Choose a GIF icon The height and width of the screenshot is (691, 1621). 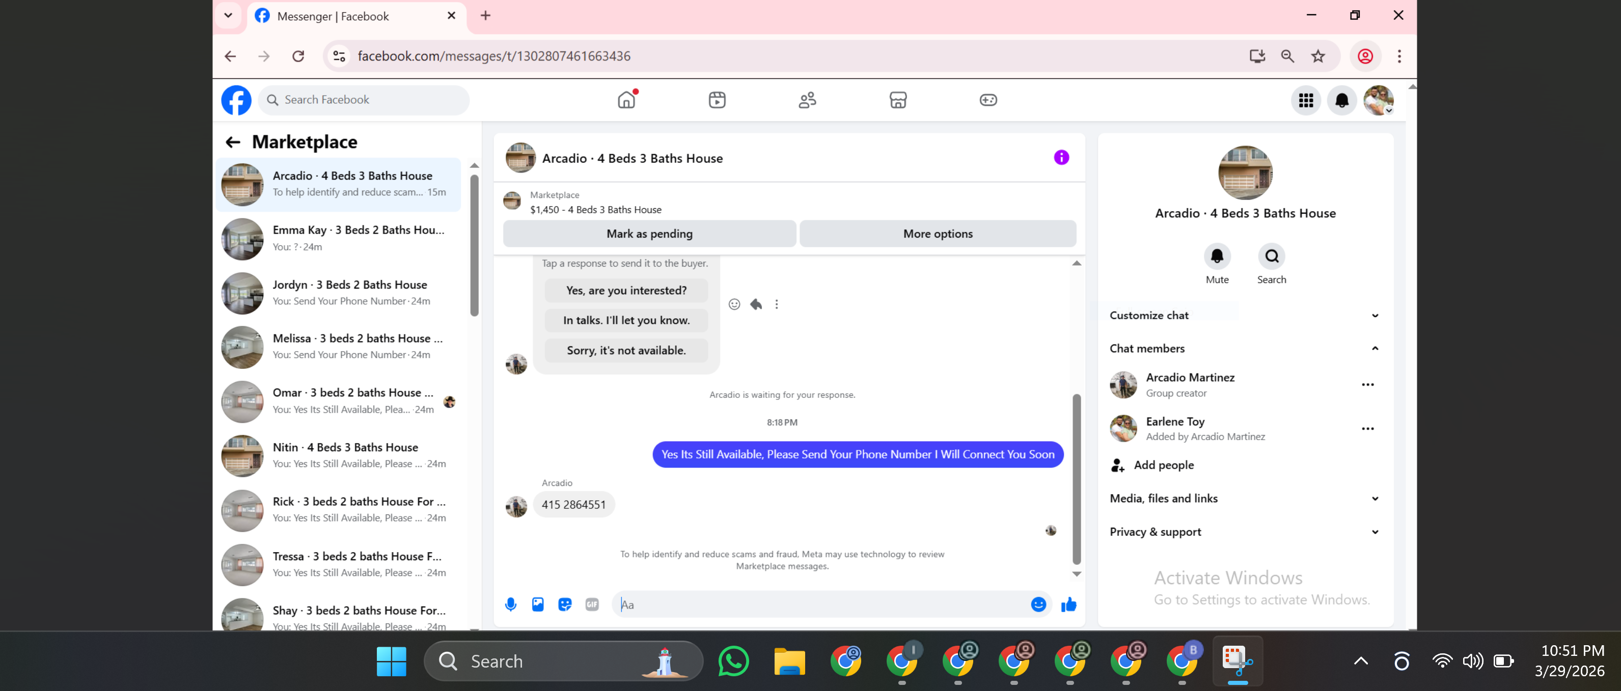click(591, 604)
